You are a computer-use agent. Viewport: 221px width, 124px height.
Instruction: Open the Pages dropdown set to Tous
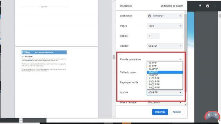point(165,26)
